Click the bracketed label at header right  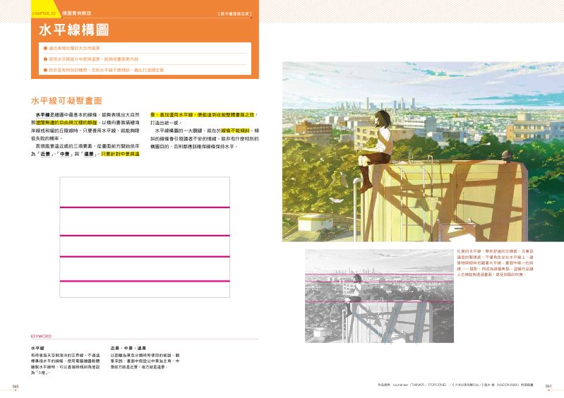[x=235, y=13]
